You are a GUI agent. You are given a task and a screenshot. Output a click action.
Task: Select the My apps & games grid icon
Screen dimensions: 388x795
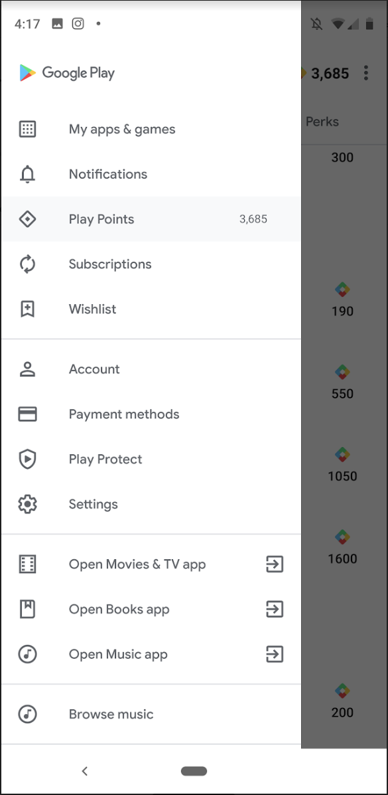click(x=27, y=129)
